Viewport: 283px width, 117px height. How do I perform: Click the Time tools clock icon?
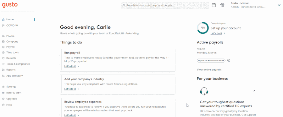click(3, 53)
